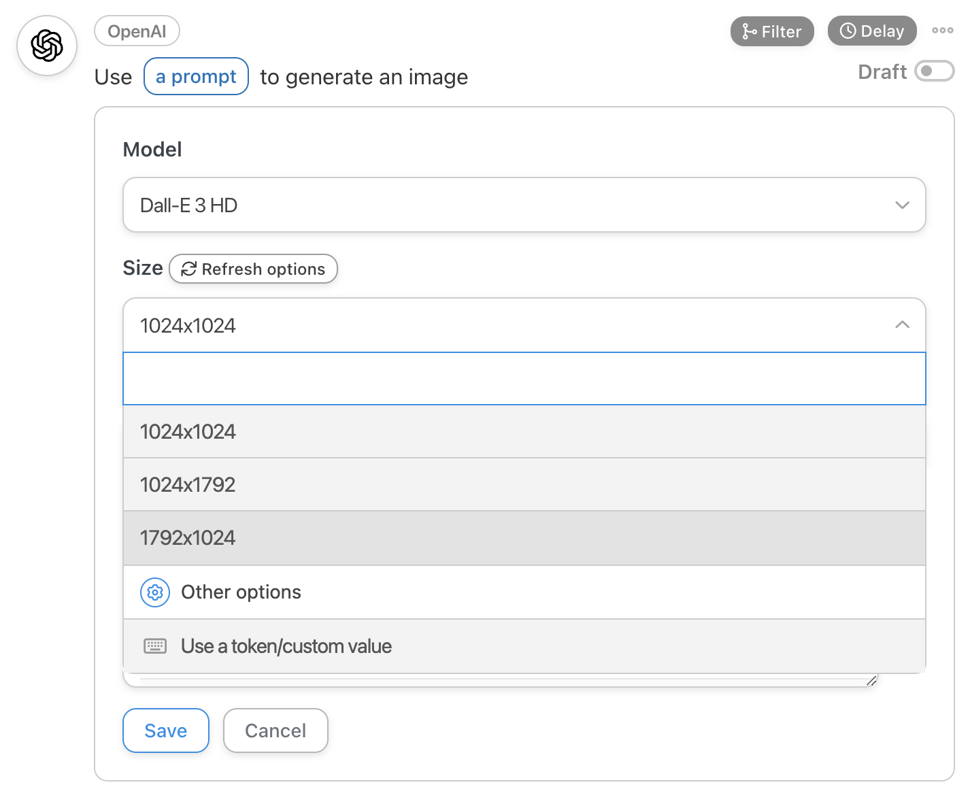Click the clock icon in Delay button
This screenshot has width=970, height=789.
pyautogui.click(x=848, y=31)
